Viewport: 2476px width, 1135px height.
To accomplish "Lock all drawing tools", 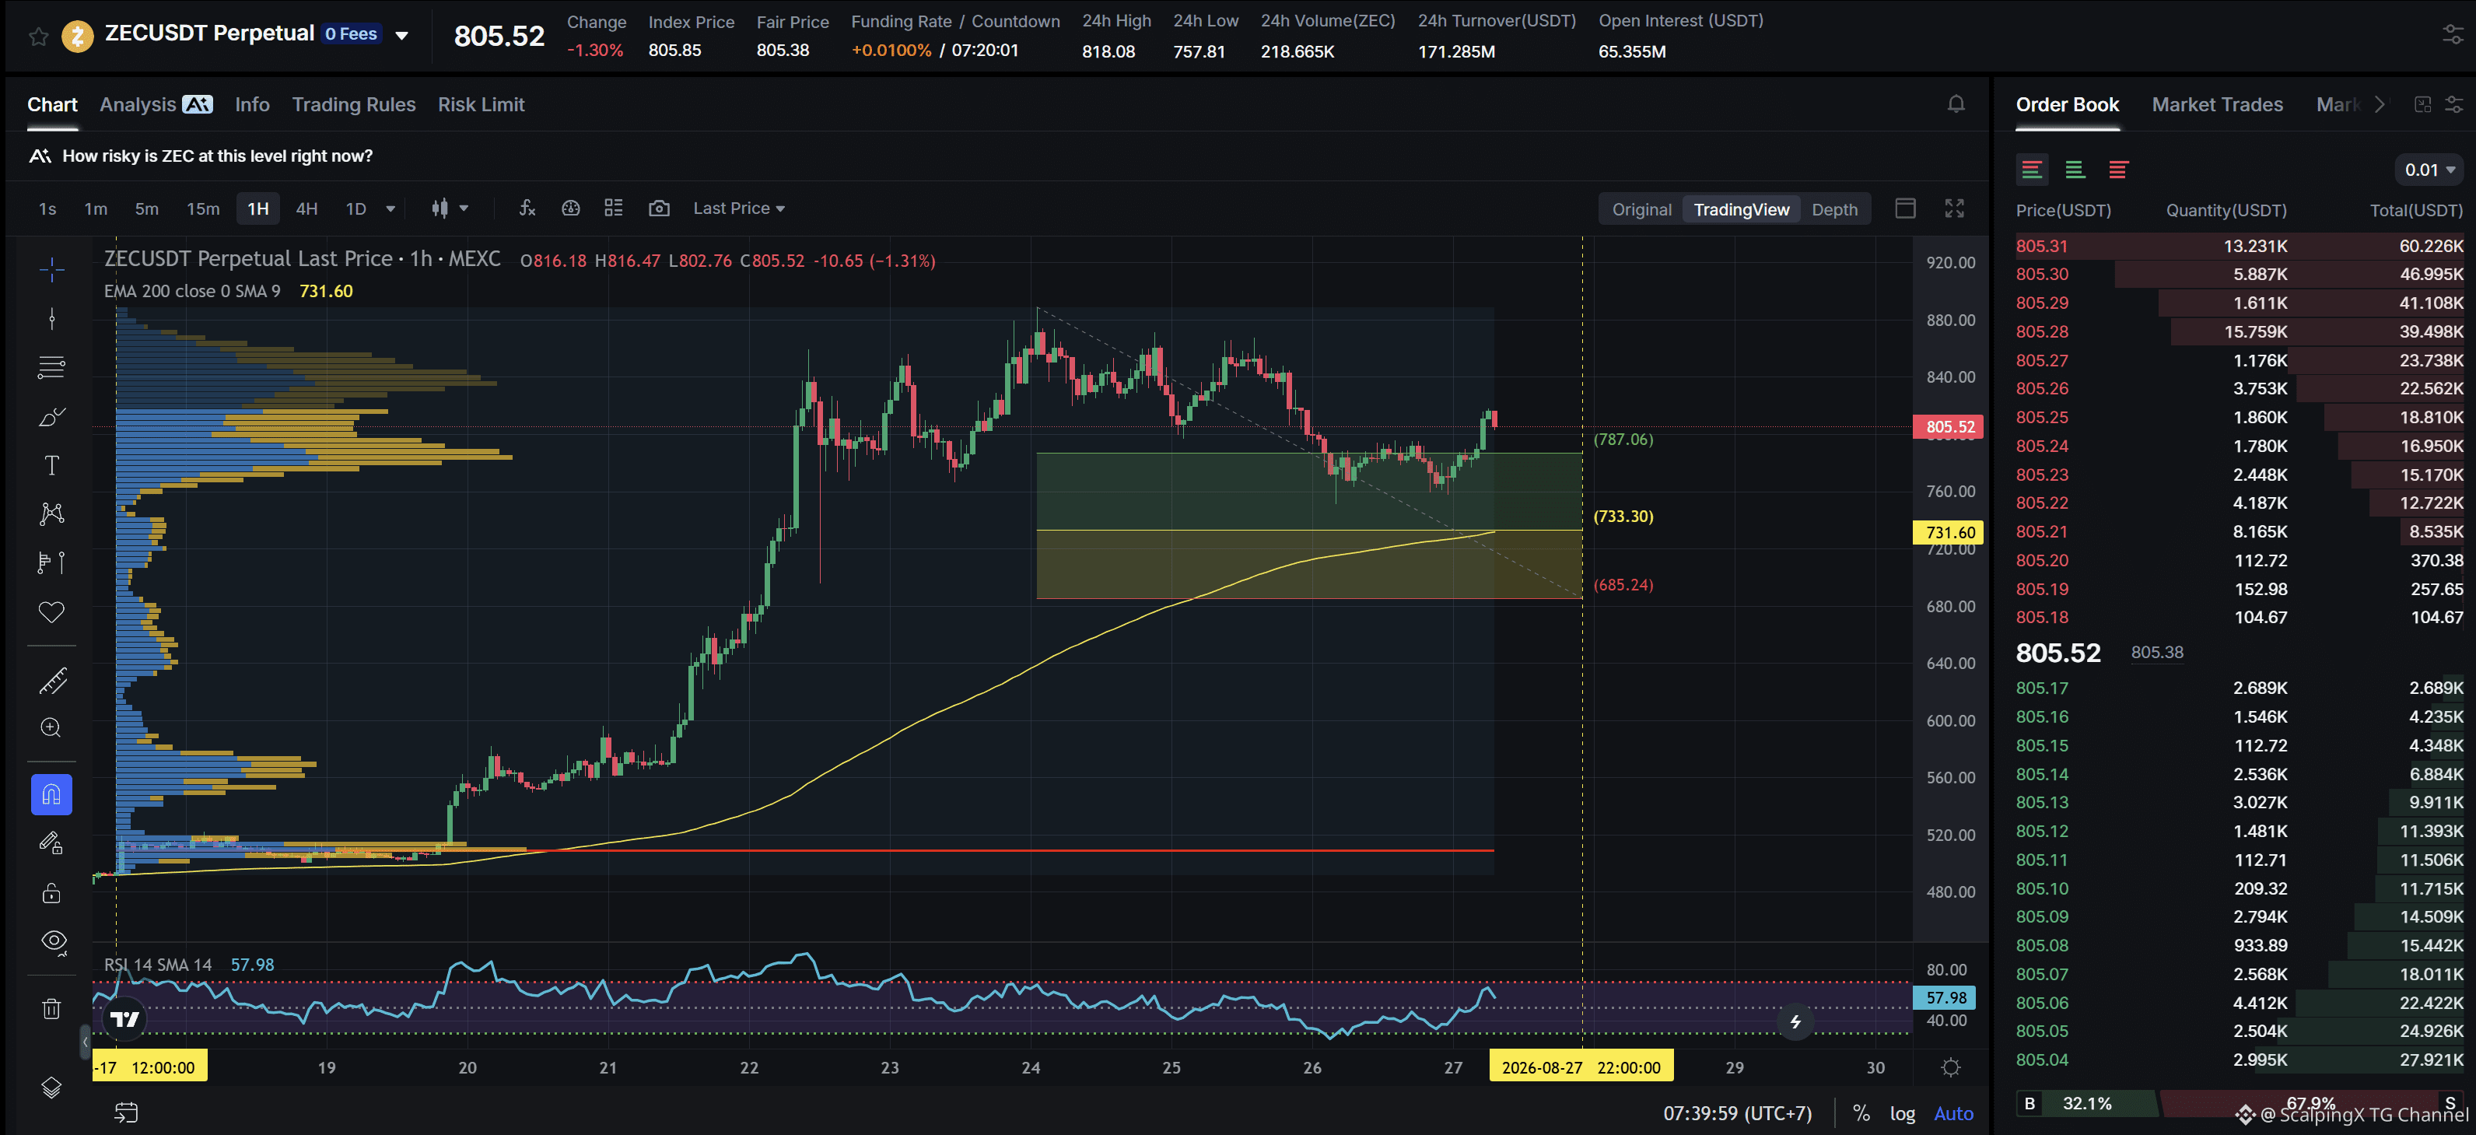I will pyautogui.click(x=52, y=893).
